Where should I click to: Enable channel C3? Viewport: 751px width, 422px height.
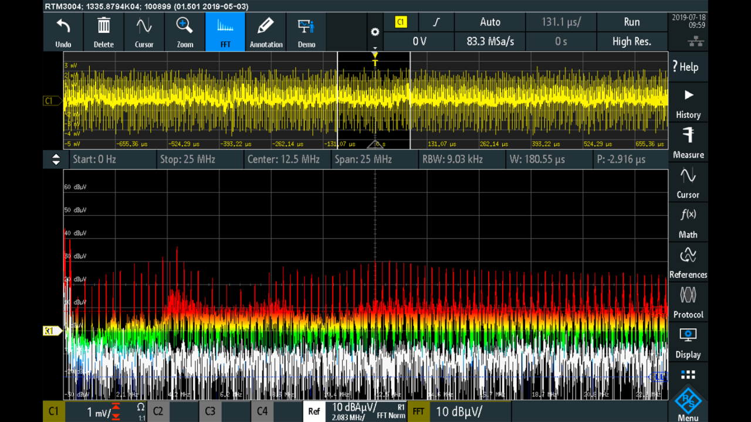[x=210, y=411]
